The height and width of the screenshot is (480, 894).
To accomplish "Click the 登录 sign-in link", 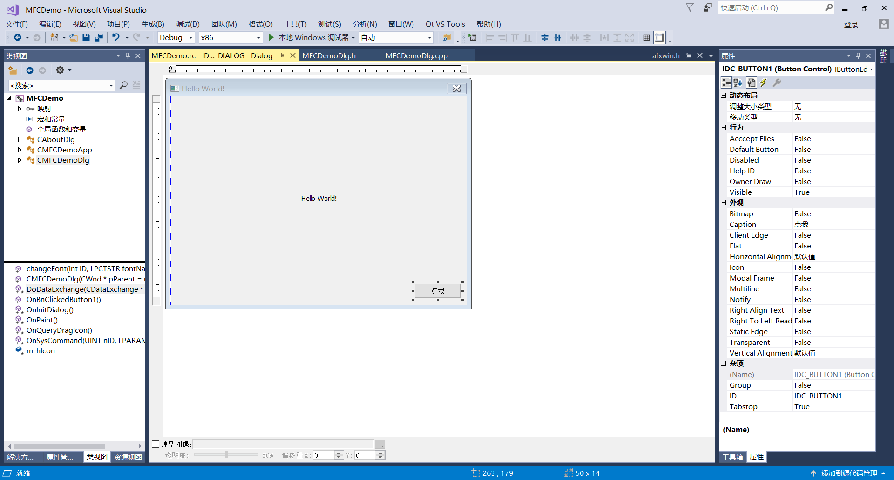I will point(851,25).
